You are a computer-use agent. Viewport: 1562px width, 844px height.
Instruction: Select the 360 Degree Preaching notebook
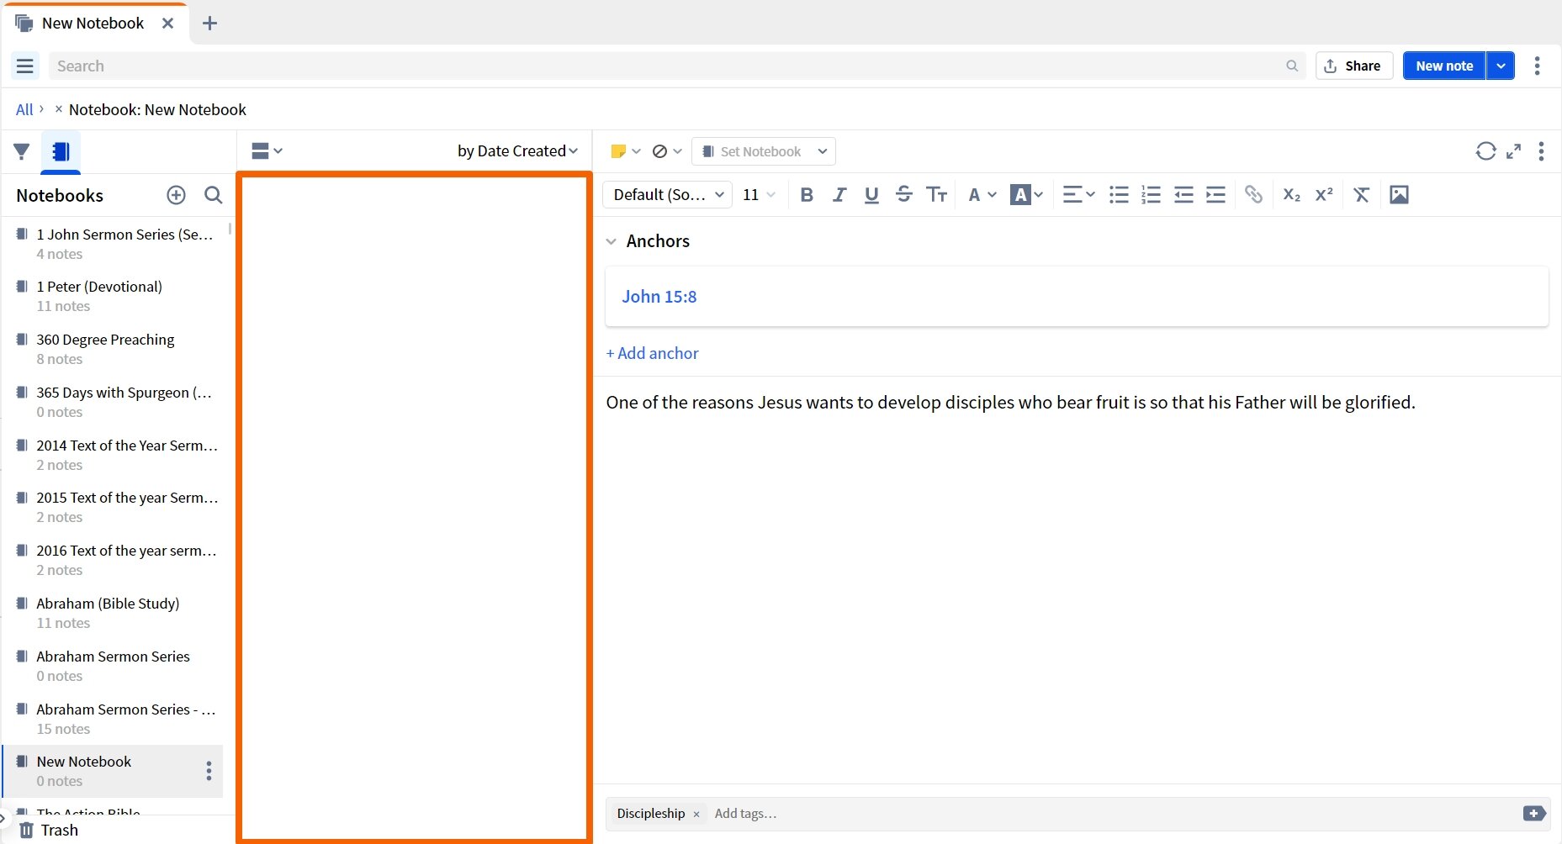click(x=114, y=349)
